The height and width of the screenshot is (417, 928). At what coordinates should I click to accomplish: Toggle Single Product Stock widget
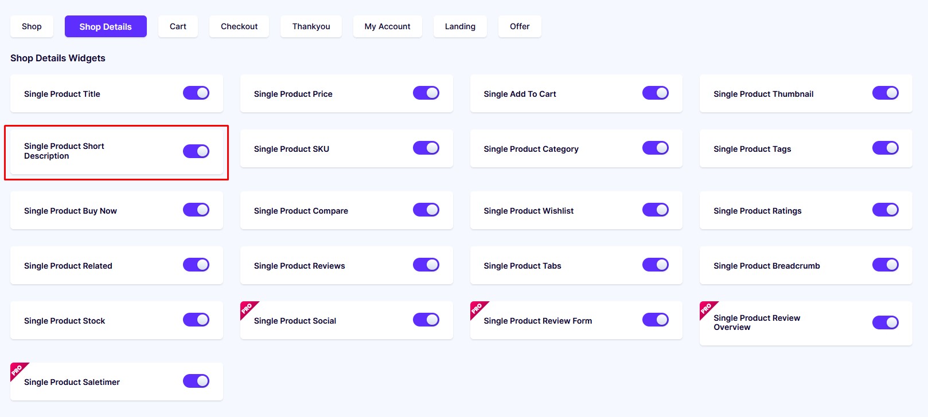[196, 320]
